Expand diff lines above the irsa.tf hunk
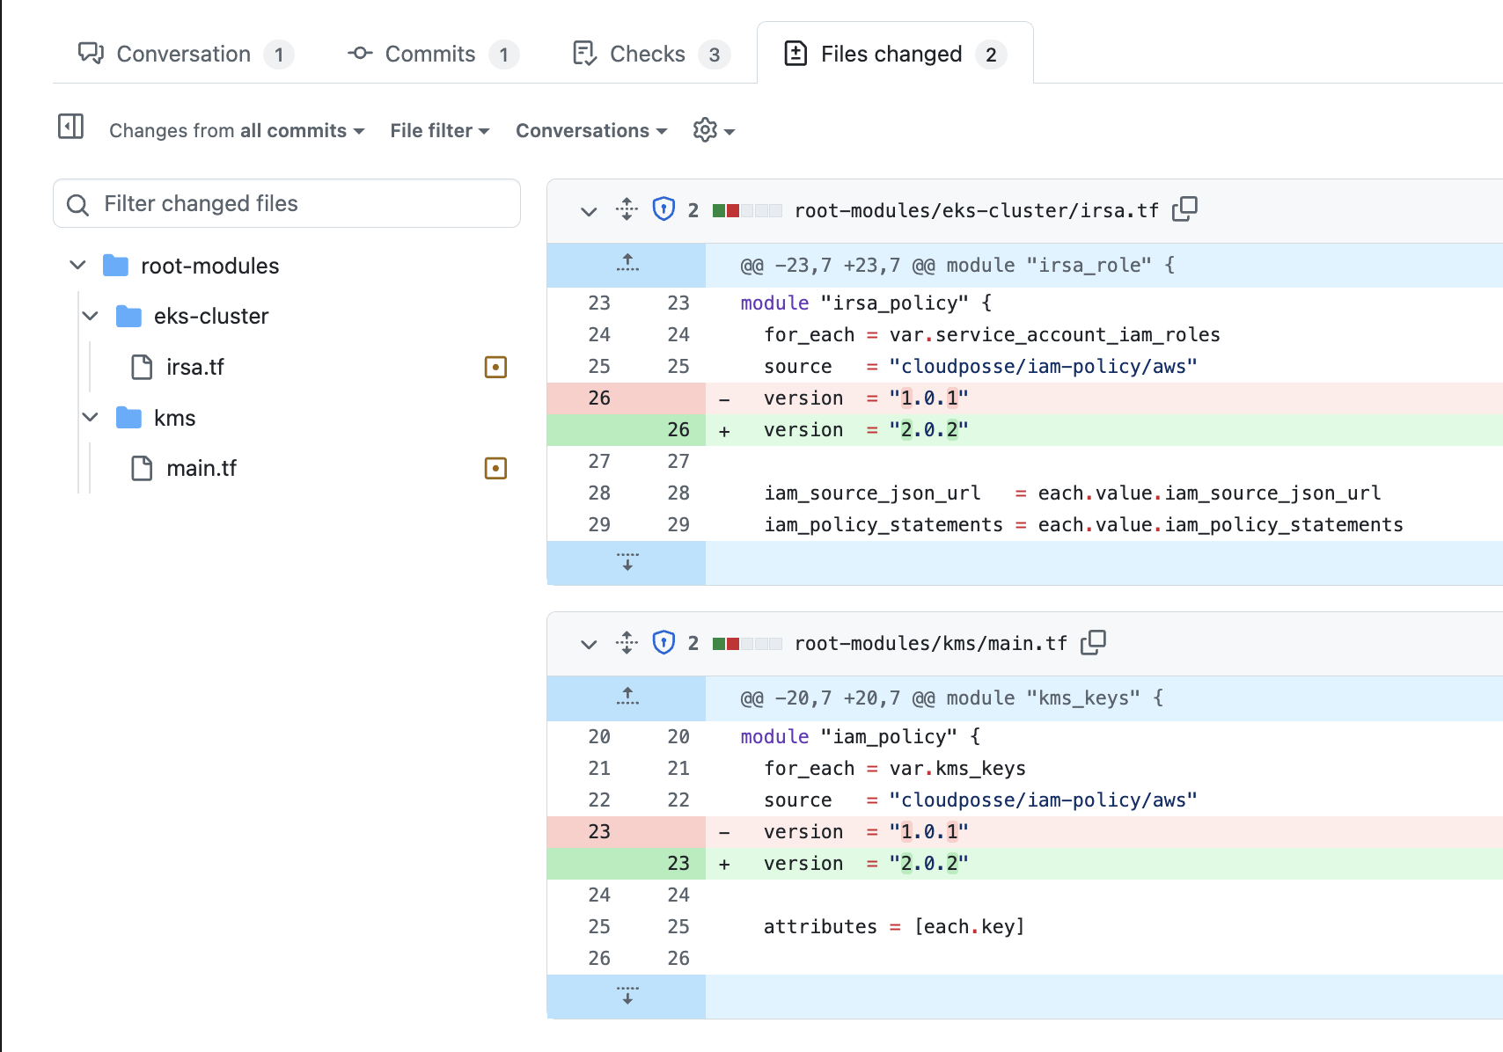 [626, 264]
